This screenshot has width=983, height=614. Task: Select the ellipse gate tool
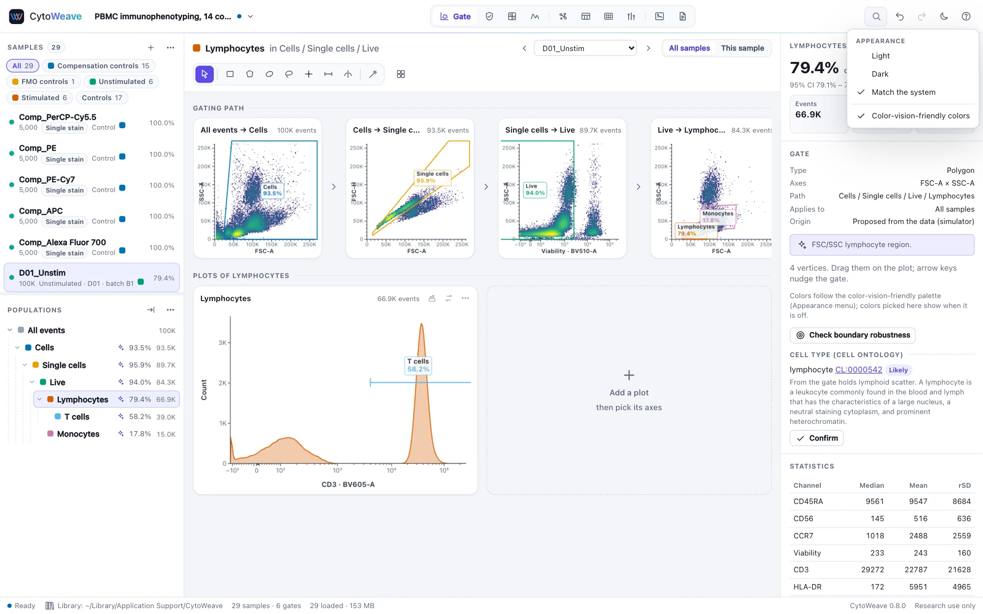pyautogui.click(x=269, y=74)
